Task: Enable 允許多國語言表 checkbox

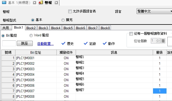Action: [x=70, y=11]
